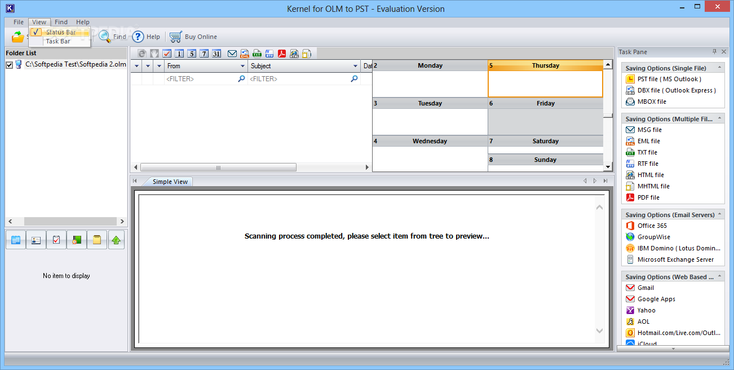Open the Journal view button
The width and height of the screenshot is (734, 370).
point(77,240)
